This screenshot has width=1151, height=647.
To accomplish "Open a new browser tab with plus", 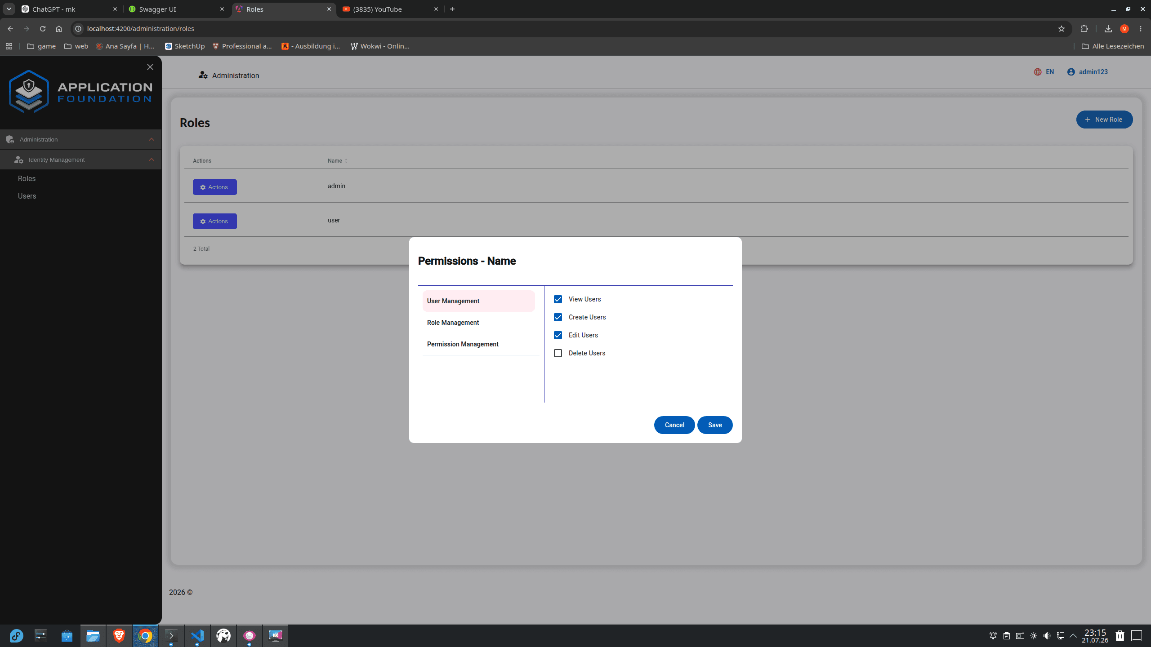I will [452, 9].
